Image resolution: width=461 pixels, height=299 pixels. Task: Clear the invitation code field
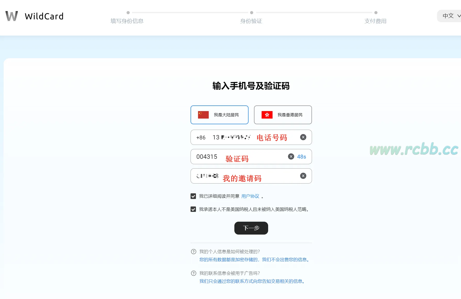tap(303, 176)
